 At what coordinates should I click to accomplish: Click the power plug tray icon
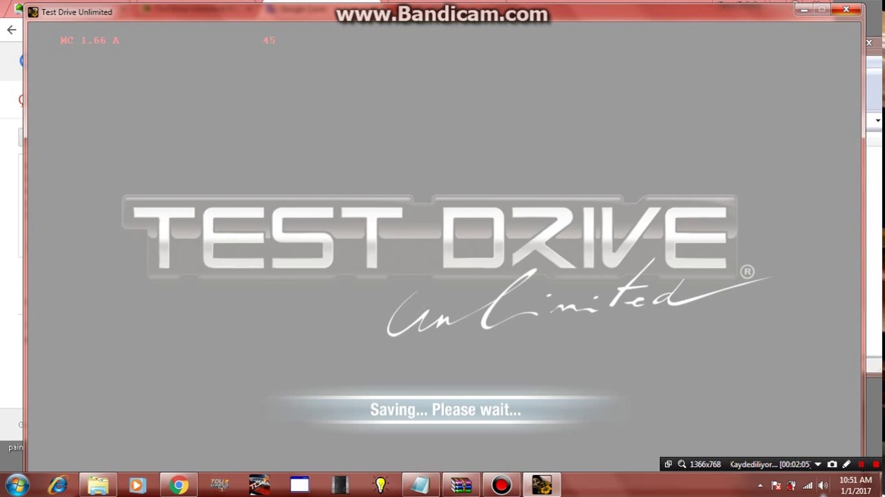pos(792,486)
